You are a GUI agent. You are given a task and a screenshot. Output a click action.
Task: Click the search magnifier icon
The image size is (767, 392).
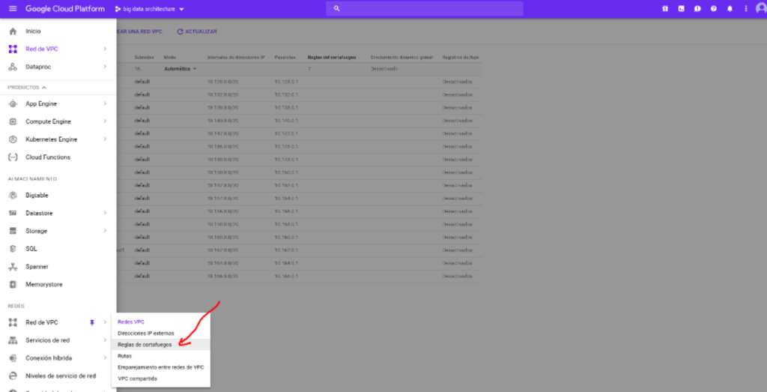click(x=336, y=9)
